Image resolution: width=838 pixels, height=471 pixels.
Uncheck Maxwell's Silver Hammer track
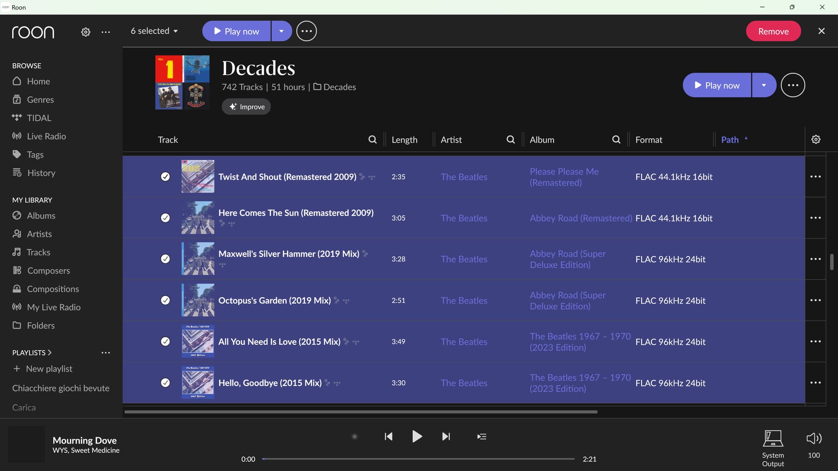165,259
